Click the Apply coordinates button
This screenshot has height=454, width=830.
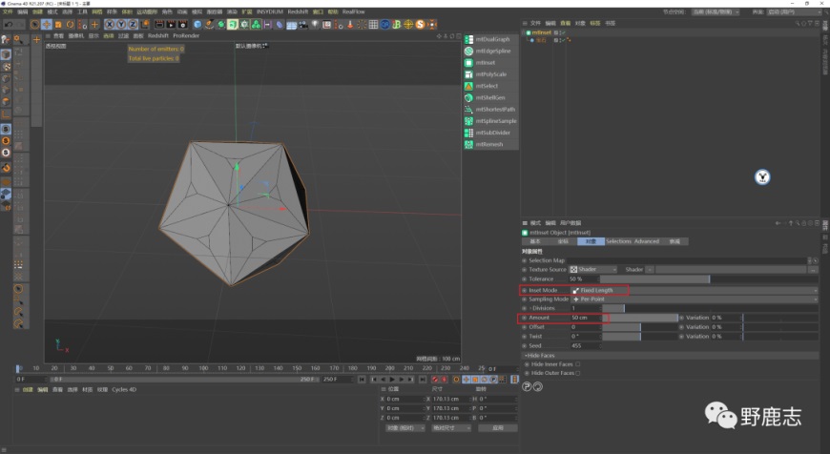[x=498, y=428]
